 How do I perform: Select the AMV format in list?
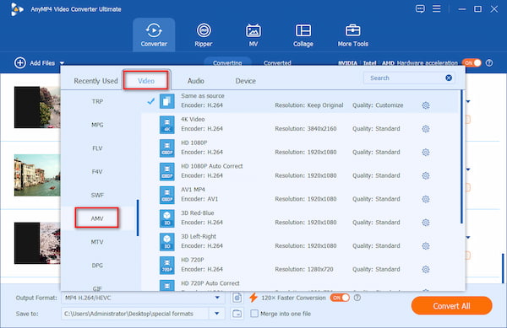(x=97, y=218)
